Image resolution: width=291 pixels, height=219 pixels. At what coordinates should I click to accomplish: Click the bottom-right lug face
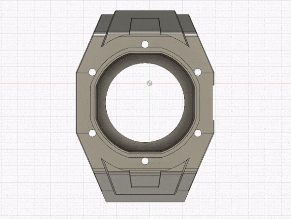182,187
